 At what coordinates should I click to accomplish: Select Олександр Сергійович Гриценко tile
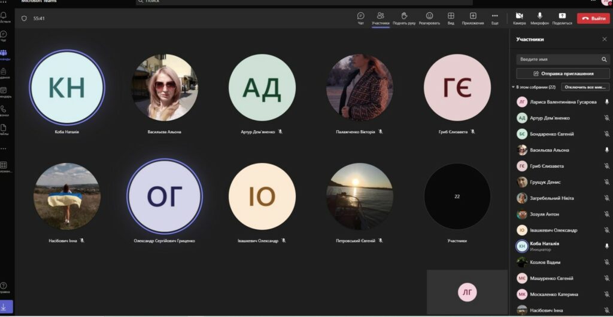[165, 196]
